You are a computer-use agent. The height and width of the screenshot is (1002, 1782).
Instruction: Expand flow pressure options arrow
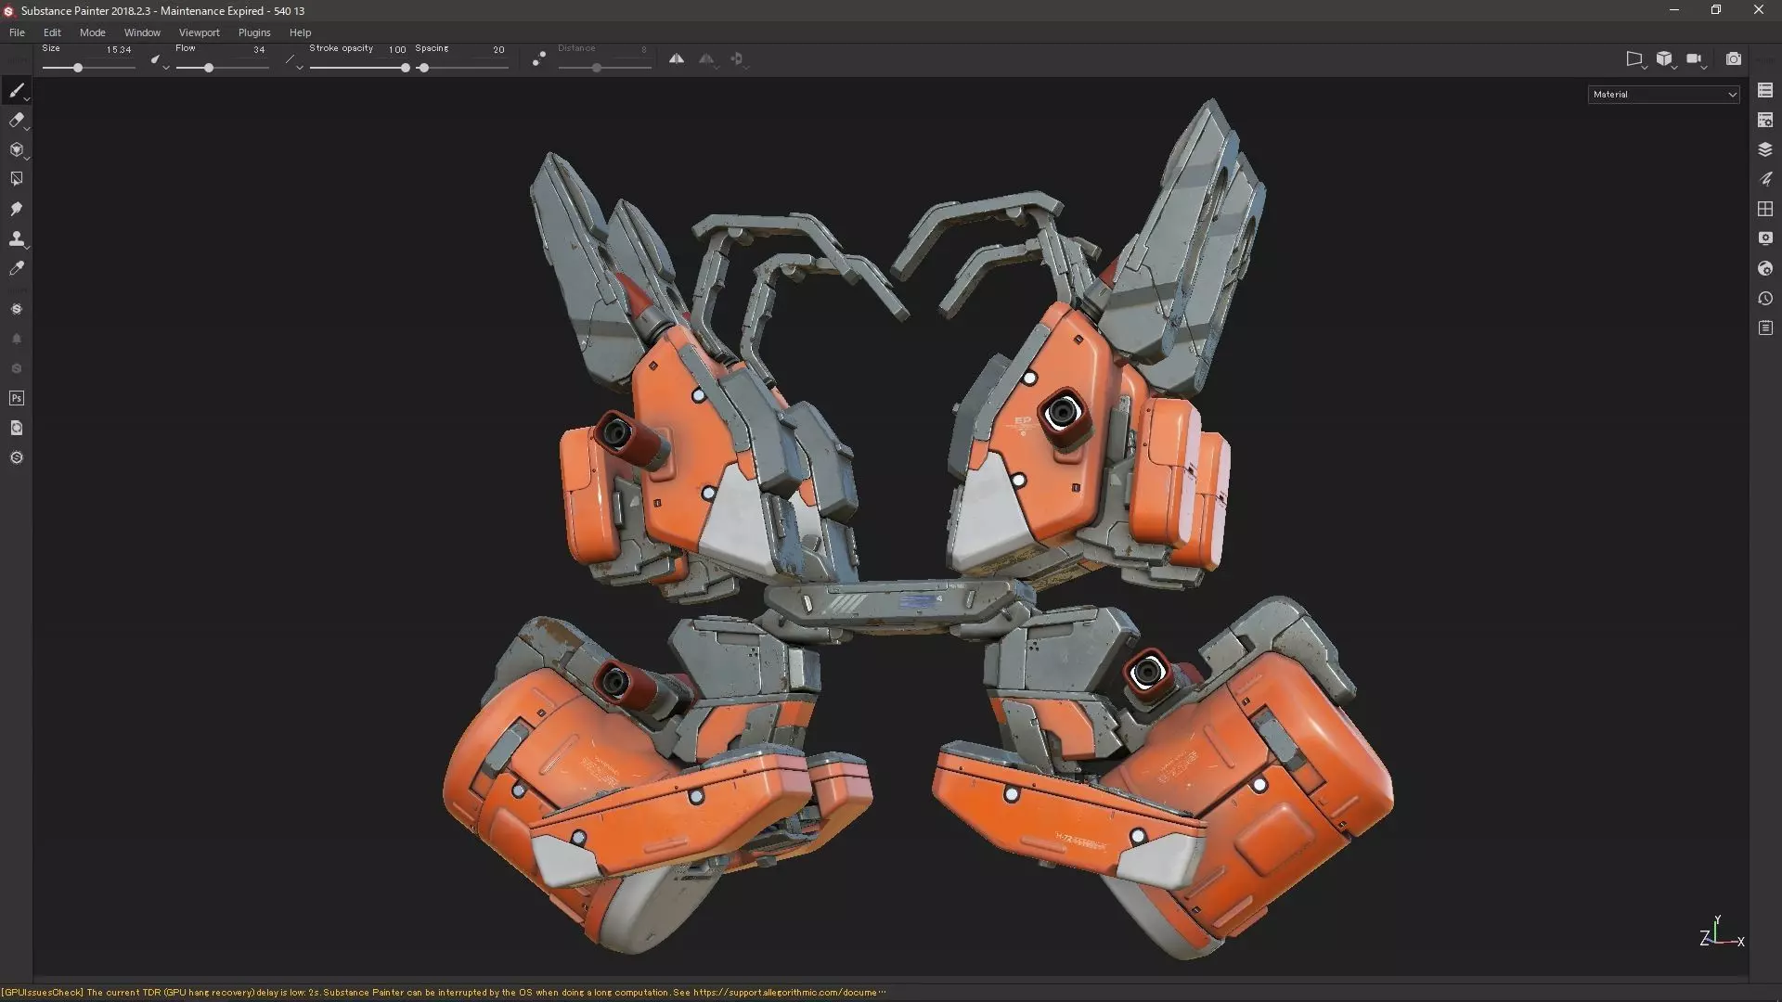(x=300, y=68)
